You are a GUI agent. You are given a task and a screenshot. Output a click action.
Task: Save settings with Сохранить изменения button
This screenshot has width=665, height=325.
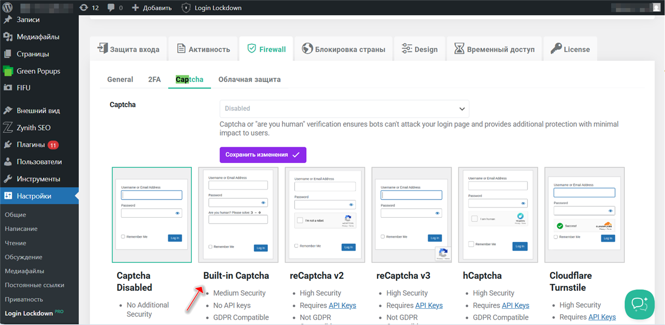263,154
